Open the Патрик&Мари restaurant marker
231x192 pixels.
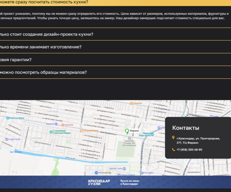81,131
